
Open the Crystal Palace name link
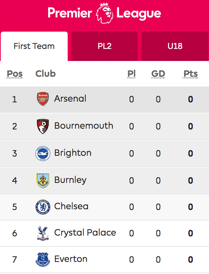pos(85,233)
